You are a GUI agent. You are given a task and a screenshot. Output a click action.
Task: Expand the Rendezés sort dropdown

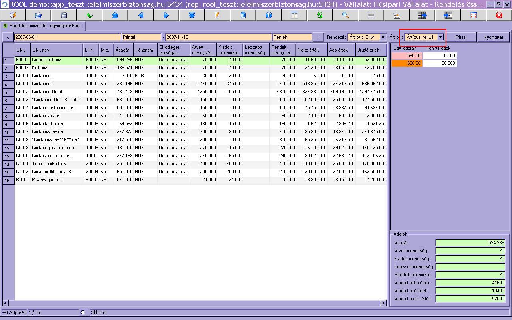383,37
